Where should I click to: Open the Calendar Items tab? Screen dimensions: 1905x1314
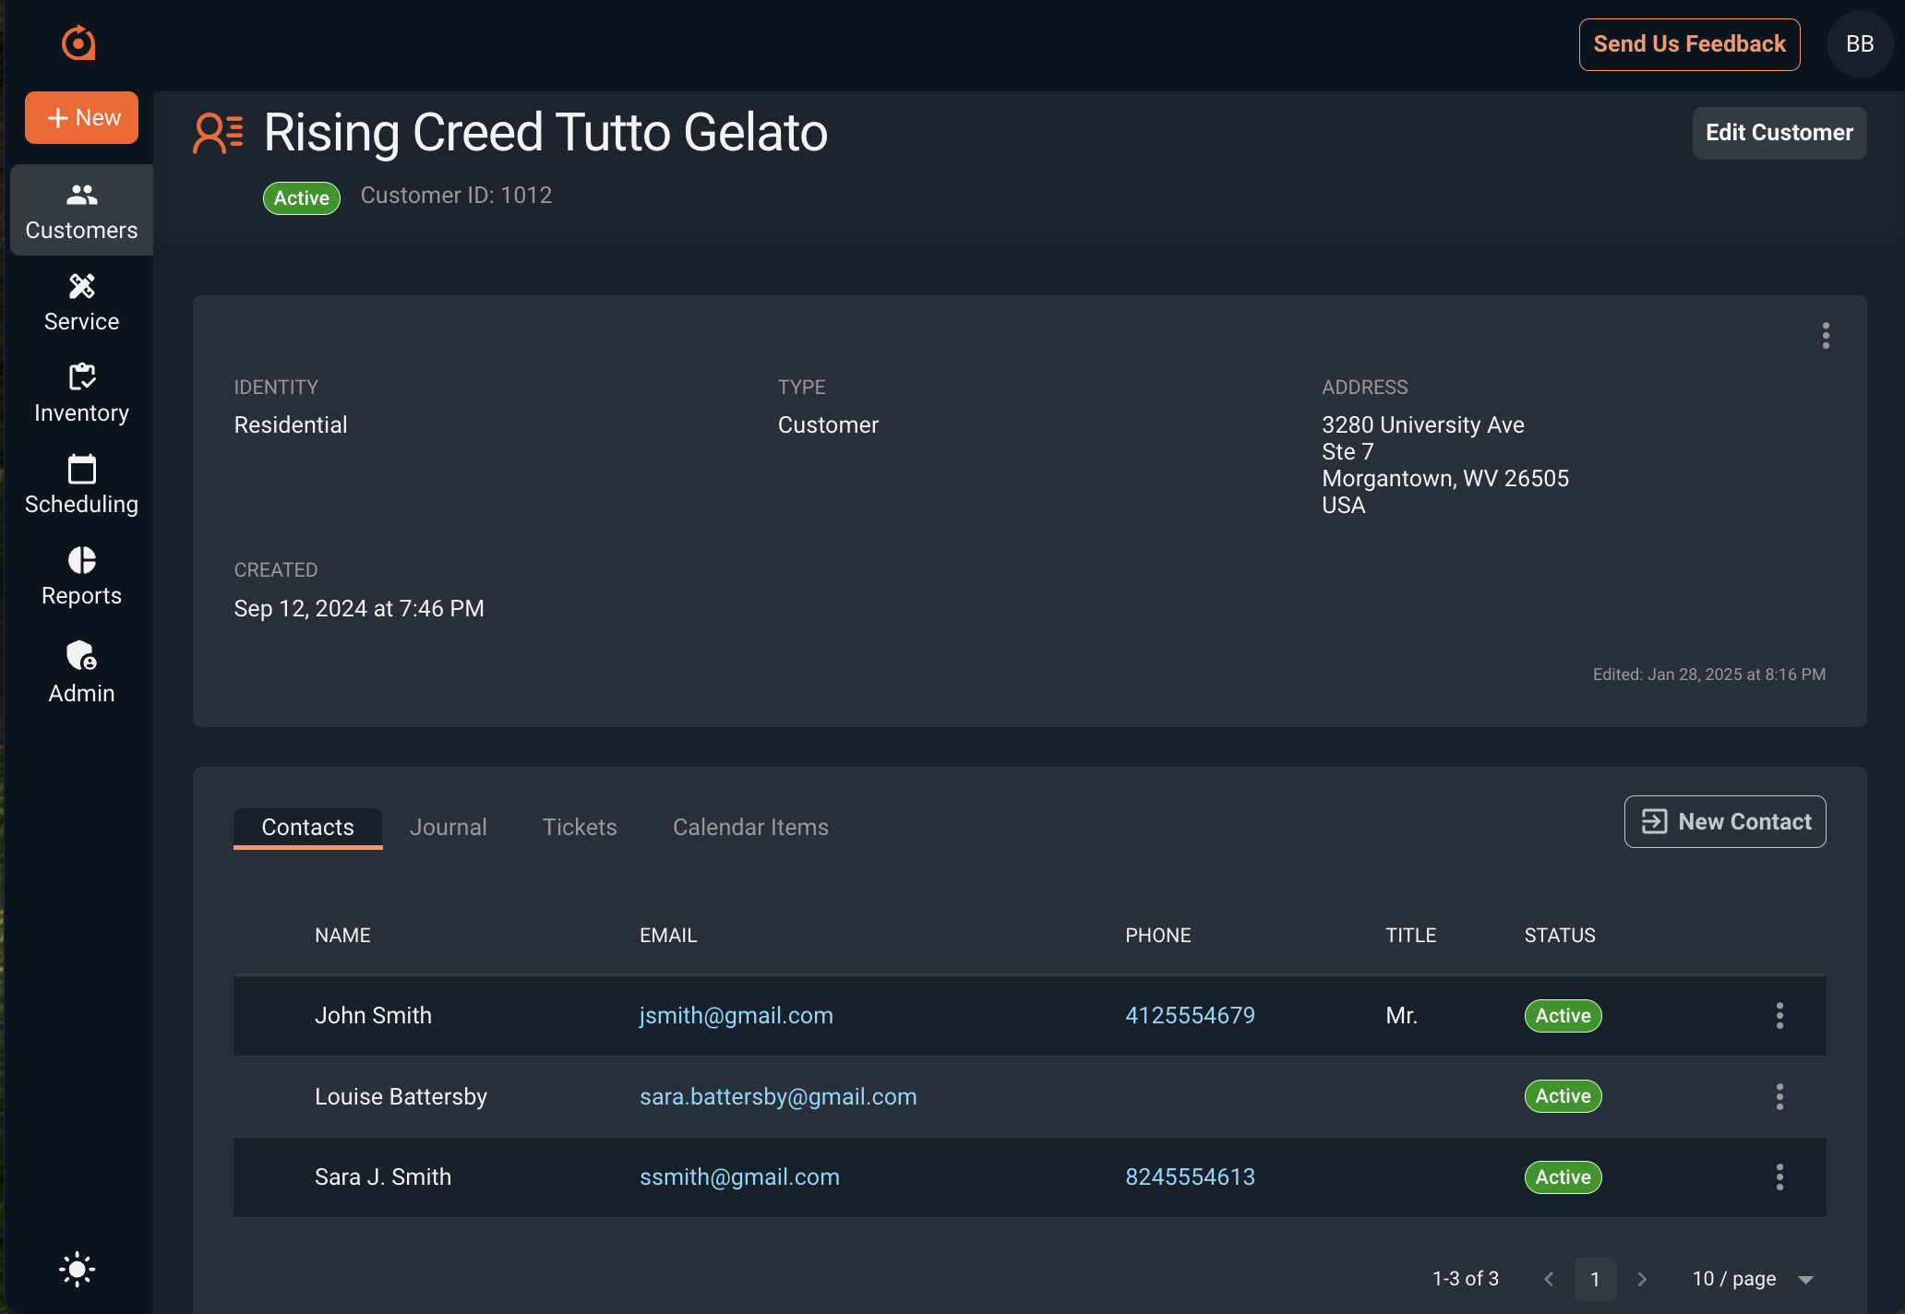(x=749, y=827)
